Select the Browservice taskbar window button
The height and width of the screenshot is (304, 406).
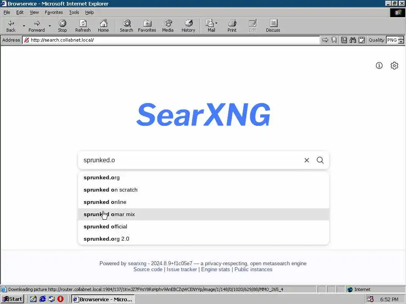103,299
